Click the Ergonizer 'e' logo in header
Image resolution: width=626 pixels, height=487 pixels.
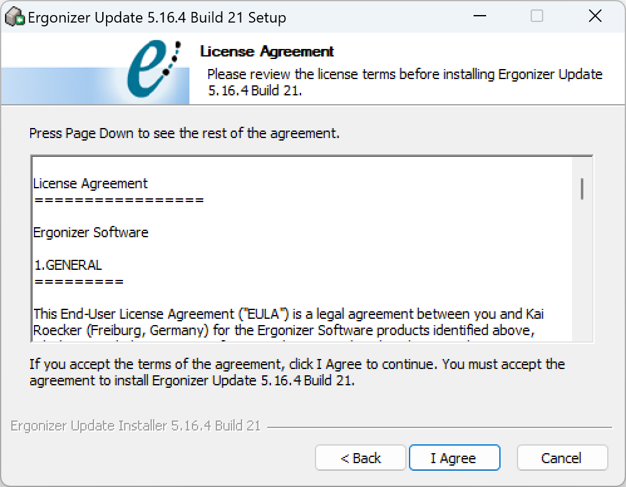pos(154,68)
